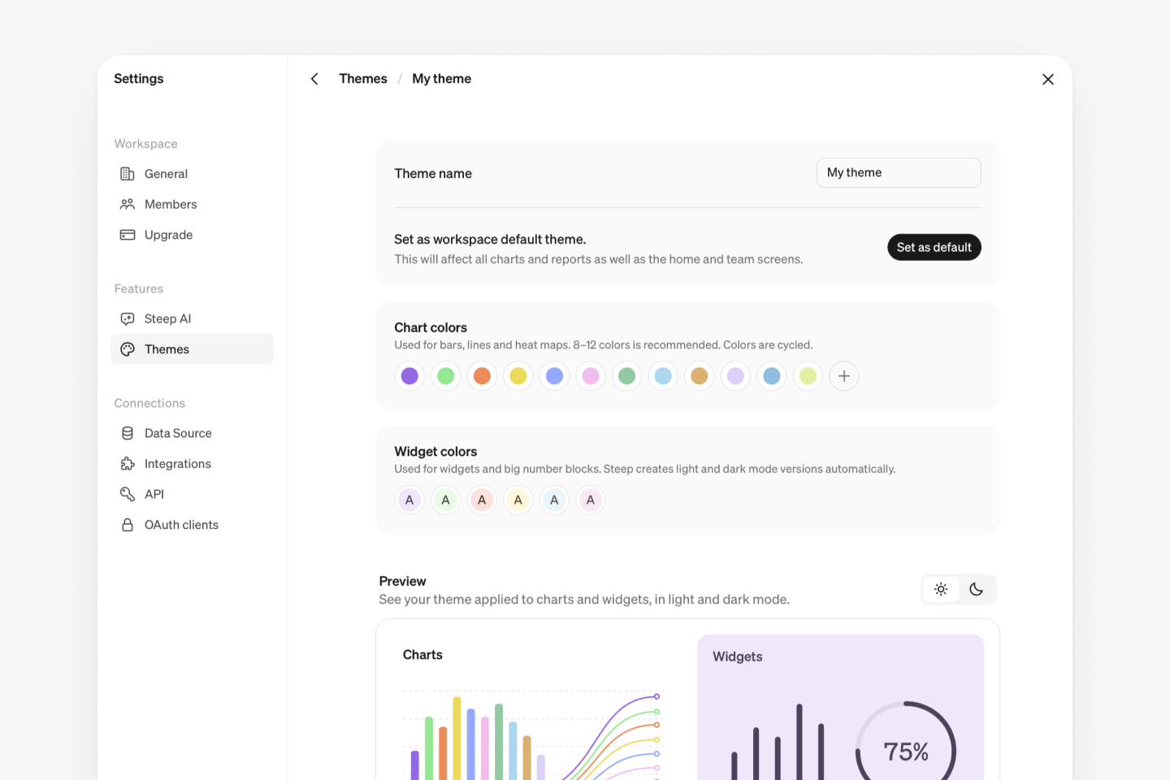Screen dimensions: 1170x780
Task: Edit the Theme name field
Action: tap(899, 172)
